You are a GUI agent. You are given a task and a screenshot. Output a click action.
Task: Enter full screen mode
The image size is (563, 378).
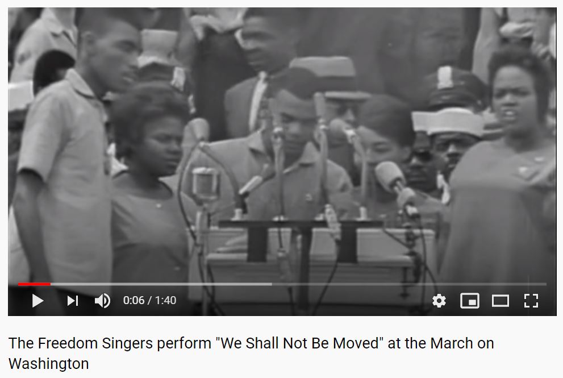[531, 301]
